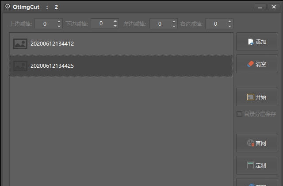Increase the 上边减掉 top crop value
Image resolution: width=283 pixels, height=186 pixels.
(59, 21)
